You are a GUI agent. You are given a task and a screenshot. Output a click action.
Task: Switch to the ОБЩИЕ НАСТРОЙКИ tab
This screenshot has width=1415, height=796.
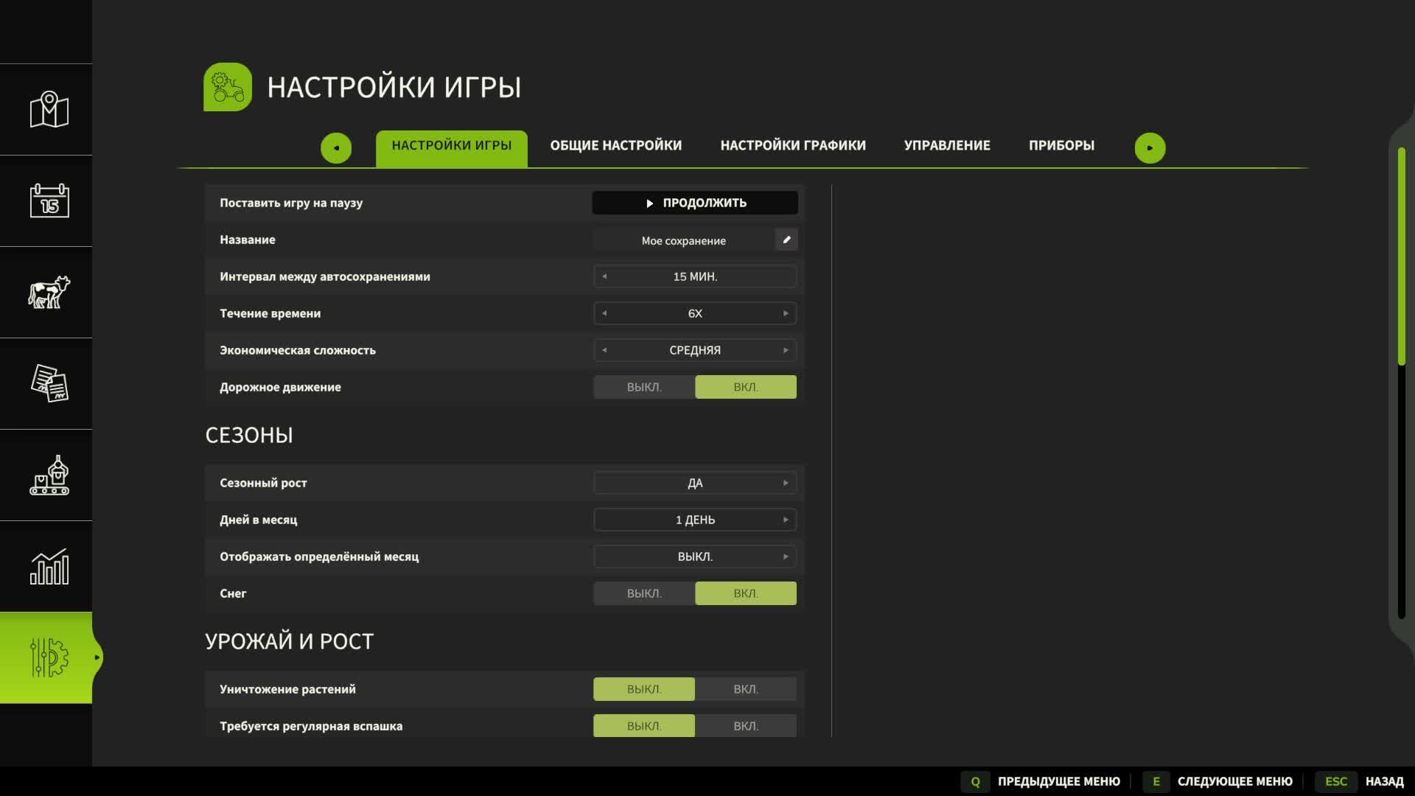[615, 145]
